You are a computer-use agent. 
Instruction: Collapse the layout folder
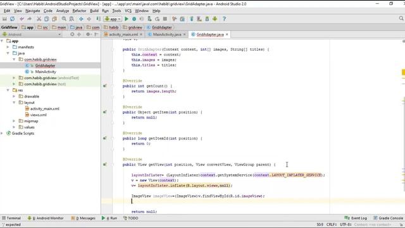coord(14,103)
